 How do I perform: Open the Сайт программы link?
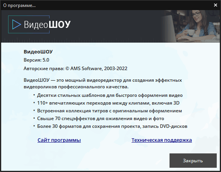tap(59, 140)
